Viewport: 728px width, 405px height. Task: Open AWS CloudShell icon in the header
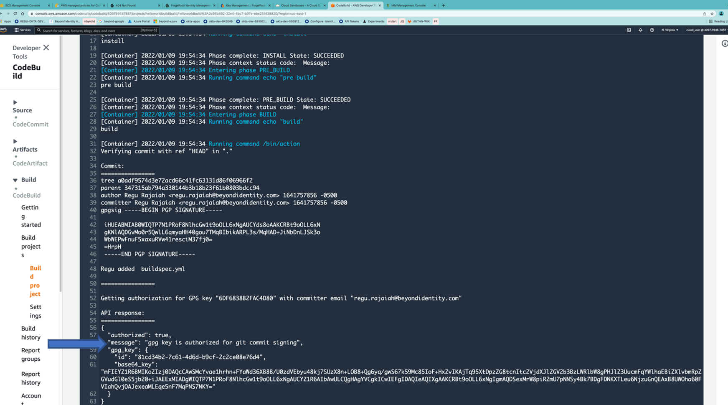[x=629, y=30]
